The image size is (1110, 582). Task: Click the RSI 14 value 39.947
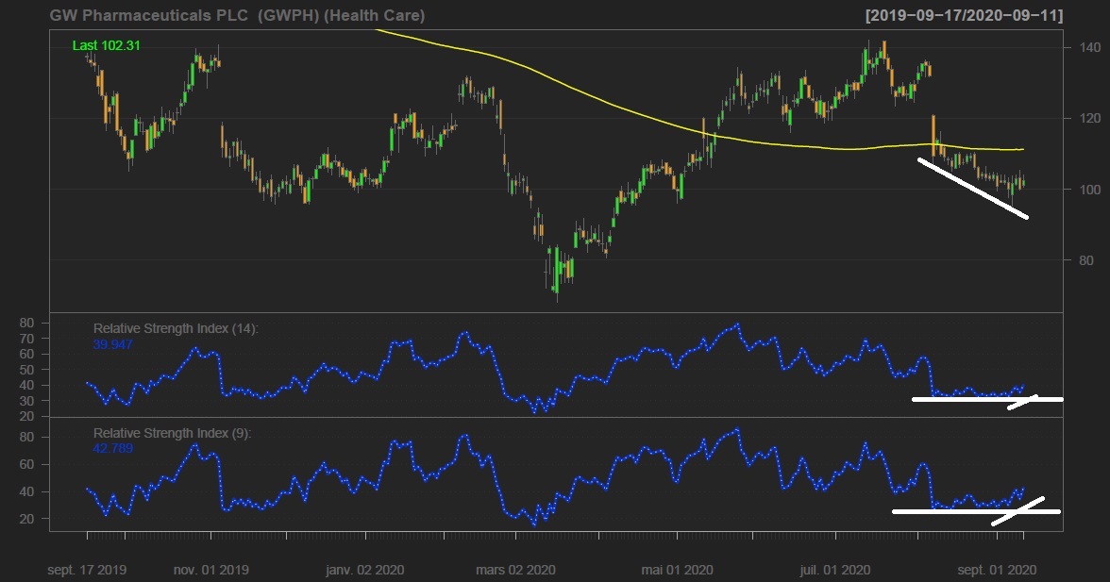112,344
